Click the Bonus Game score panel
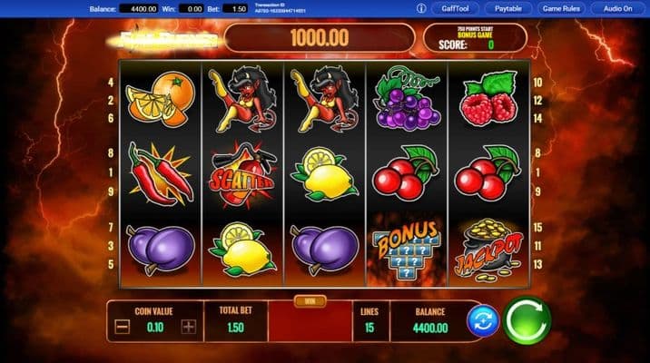Viewport: 650px width, 363px height. [x=475, y=38]
